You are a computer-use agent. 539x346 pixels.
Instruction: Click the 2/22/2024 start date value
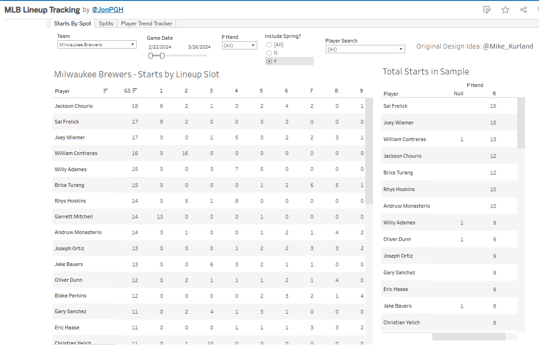click(160, 47)
